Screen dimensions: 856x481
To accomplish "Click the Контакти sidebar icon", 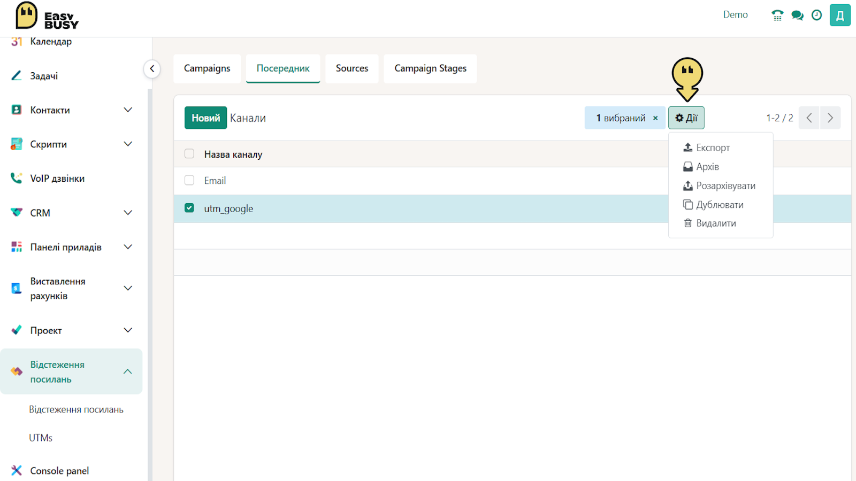I will (x=17, y=110).
